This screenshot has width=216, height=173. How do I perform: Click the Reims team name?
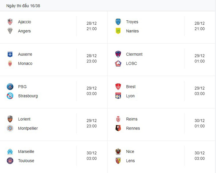[x=132, y=119]
